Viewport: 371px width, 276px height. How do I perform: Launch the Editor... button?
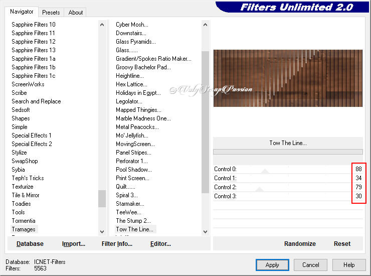click(160, 244)
